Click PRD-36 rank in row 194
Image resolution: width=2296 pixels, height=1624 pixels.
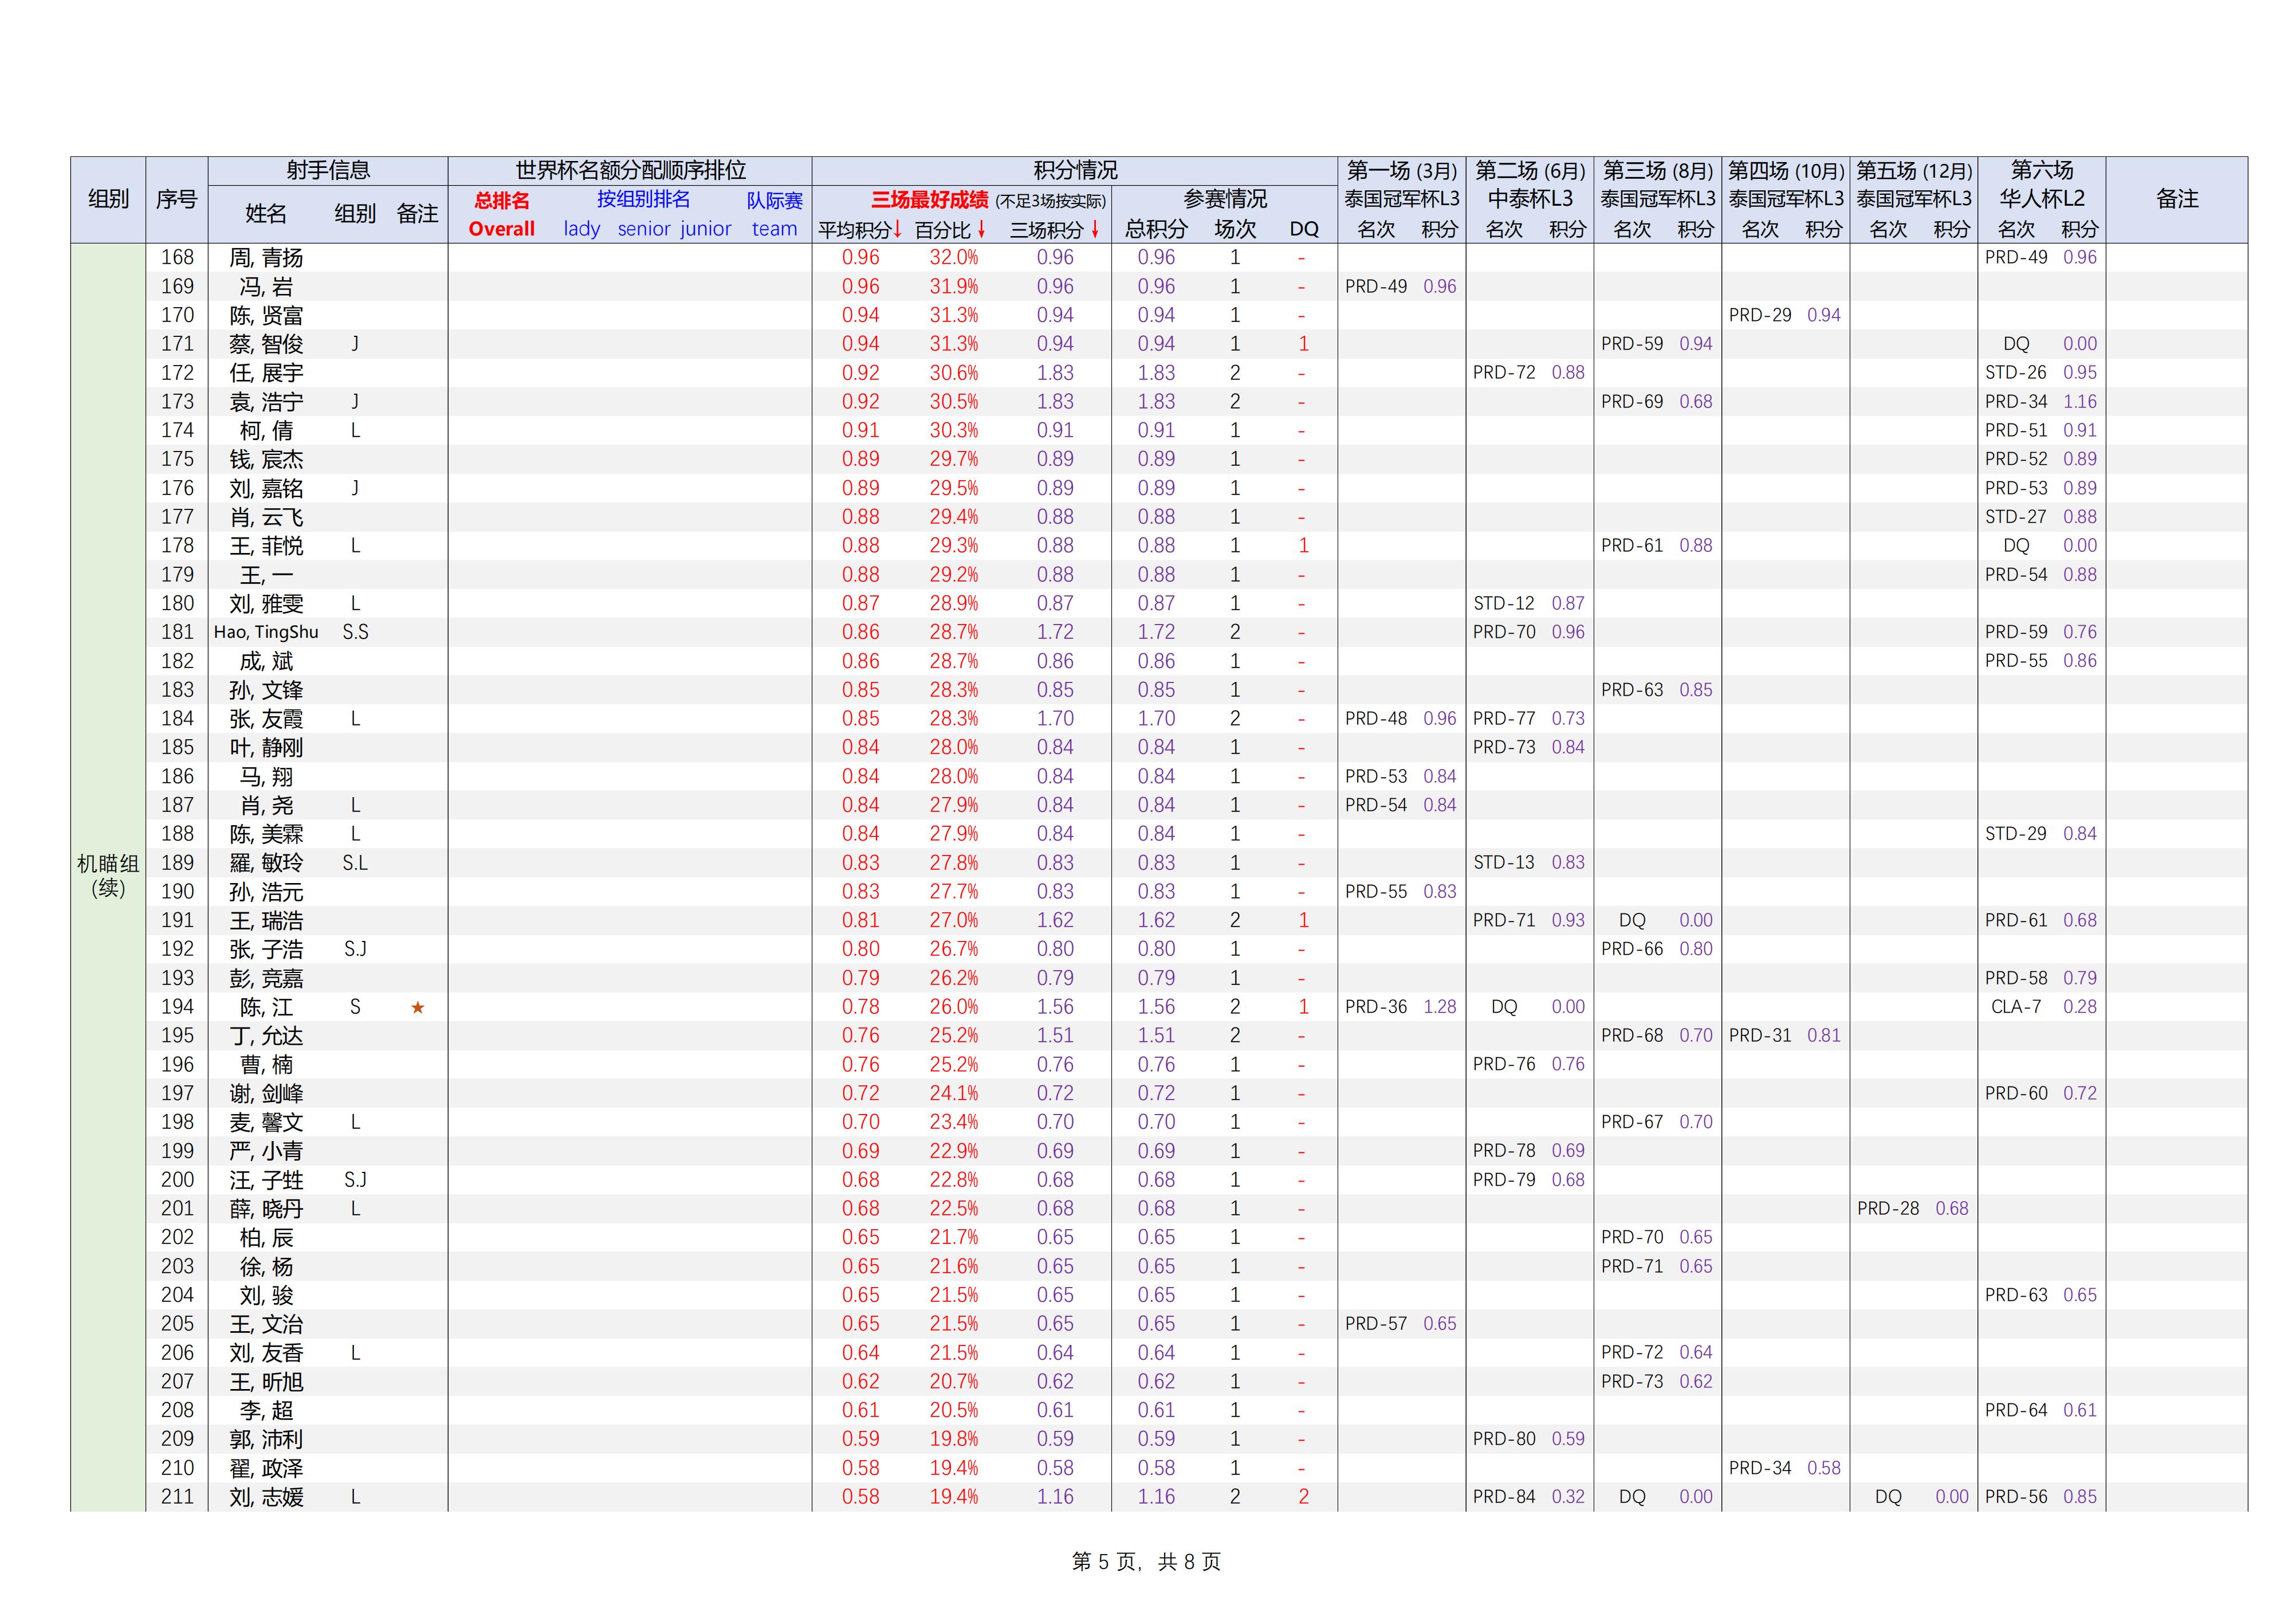tap(1376, 1007)
